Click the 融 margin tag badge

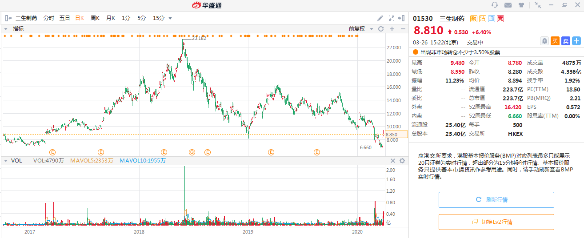(474, 19)
